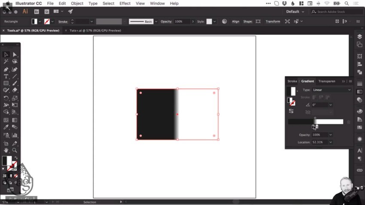Expand the gradient angle dropdown
Screen dimensions: 365x205
(x=331, y=105)
